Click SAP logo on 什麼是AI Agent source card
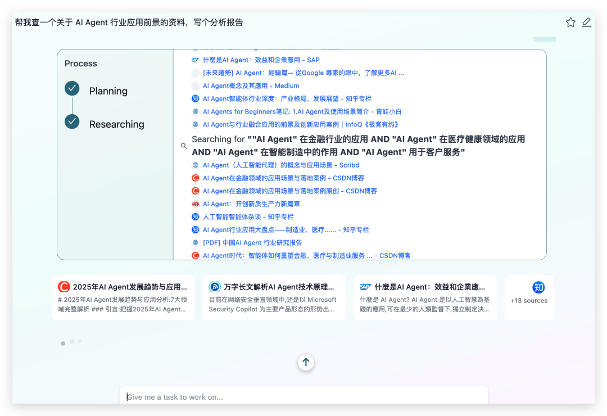This screenshot has height=416, width=607. pyautogui.click(x=365, y=287)
